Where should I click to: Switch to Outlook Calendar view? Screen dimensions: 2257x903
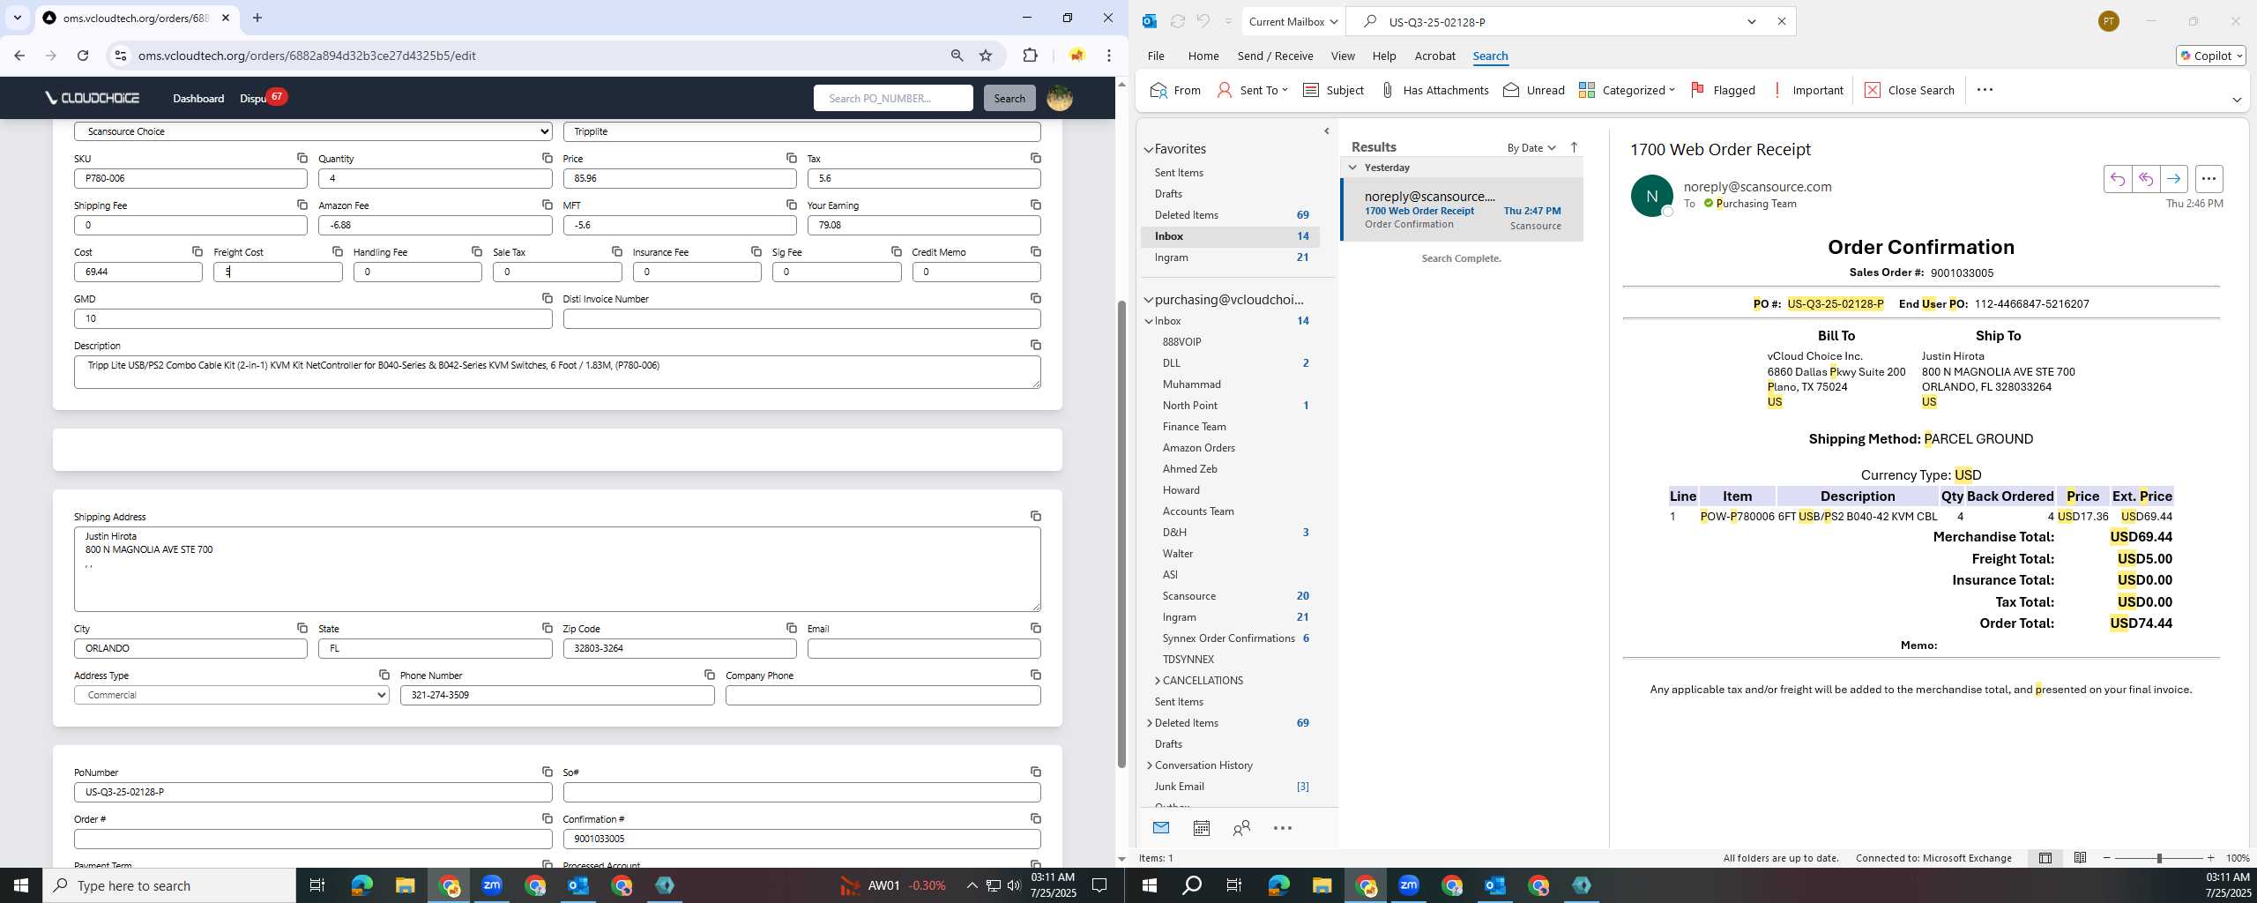click(x=1201, y=828)
